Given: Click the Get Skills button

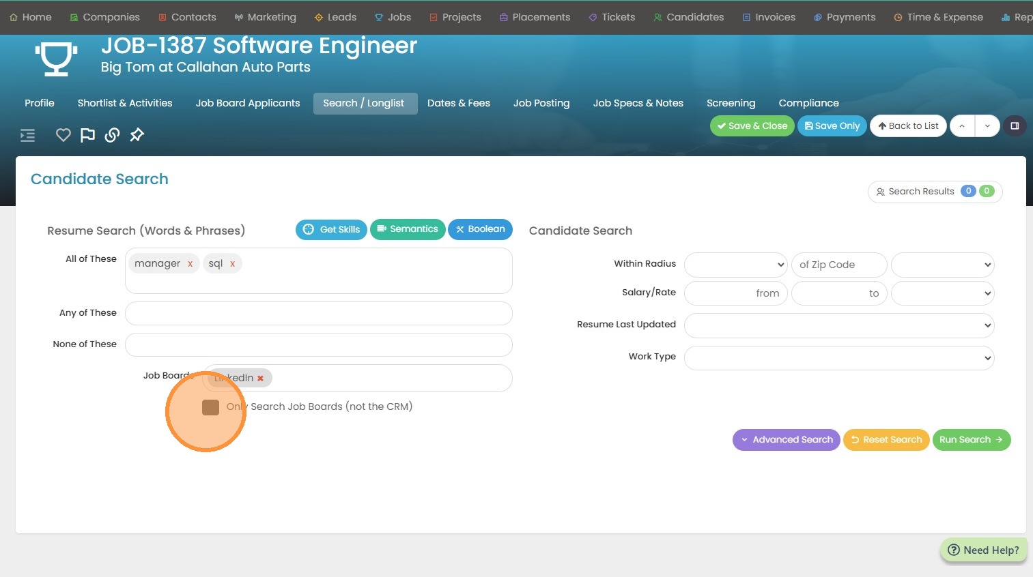Looking at the screenshot, I should (332, 230).
